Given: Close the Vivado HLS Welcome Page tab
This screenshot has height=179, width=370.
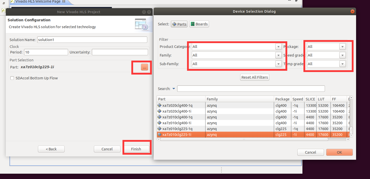Looking at the screenshot, I should click(x=64, y=1).
